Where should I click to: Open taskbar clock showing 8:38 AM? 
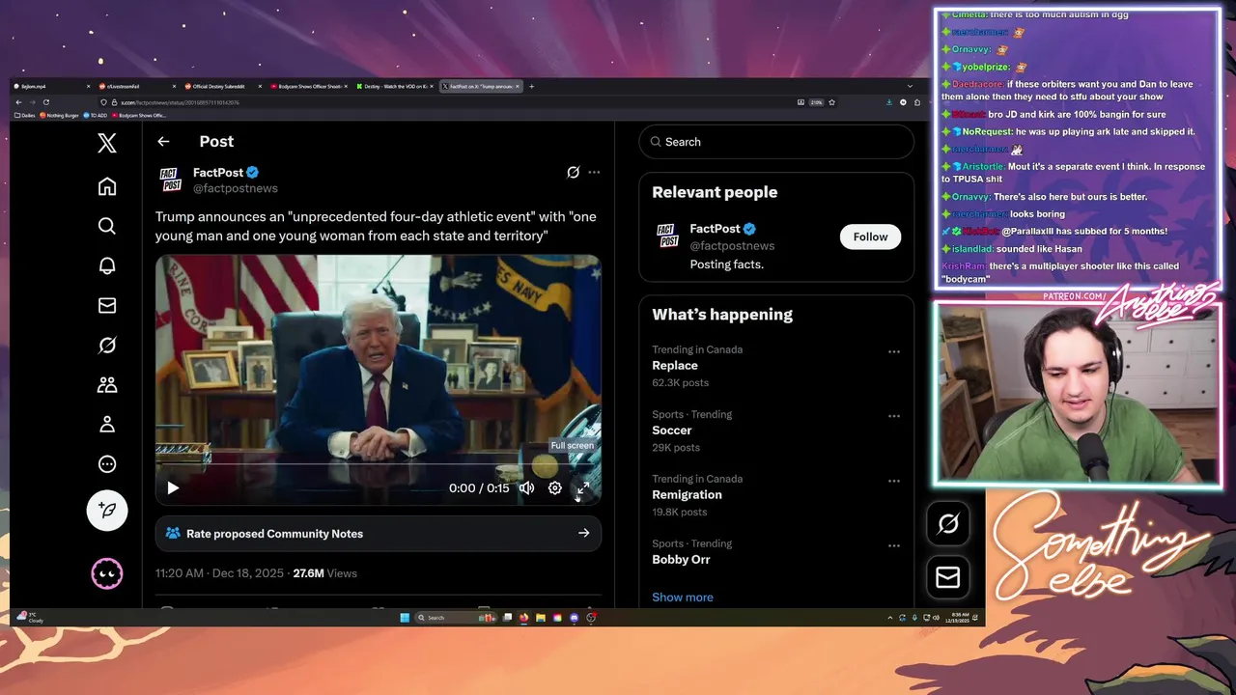tap(960, 617)
